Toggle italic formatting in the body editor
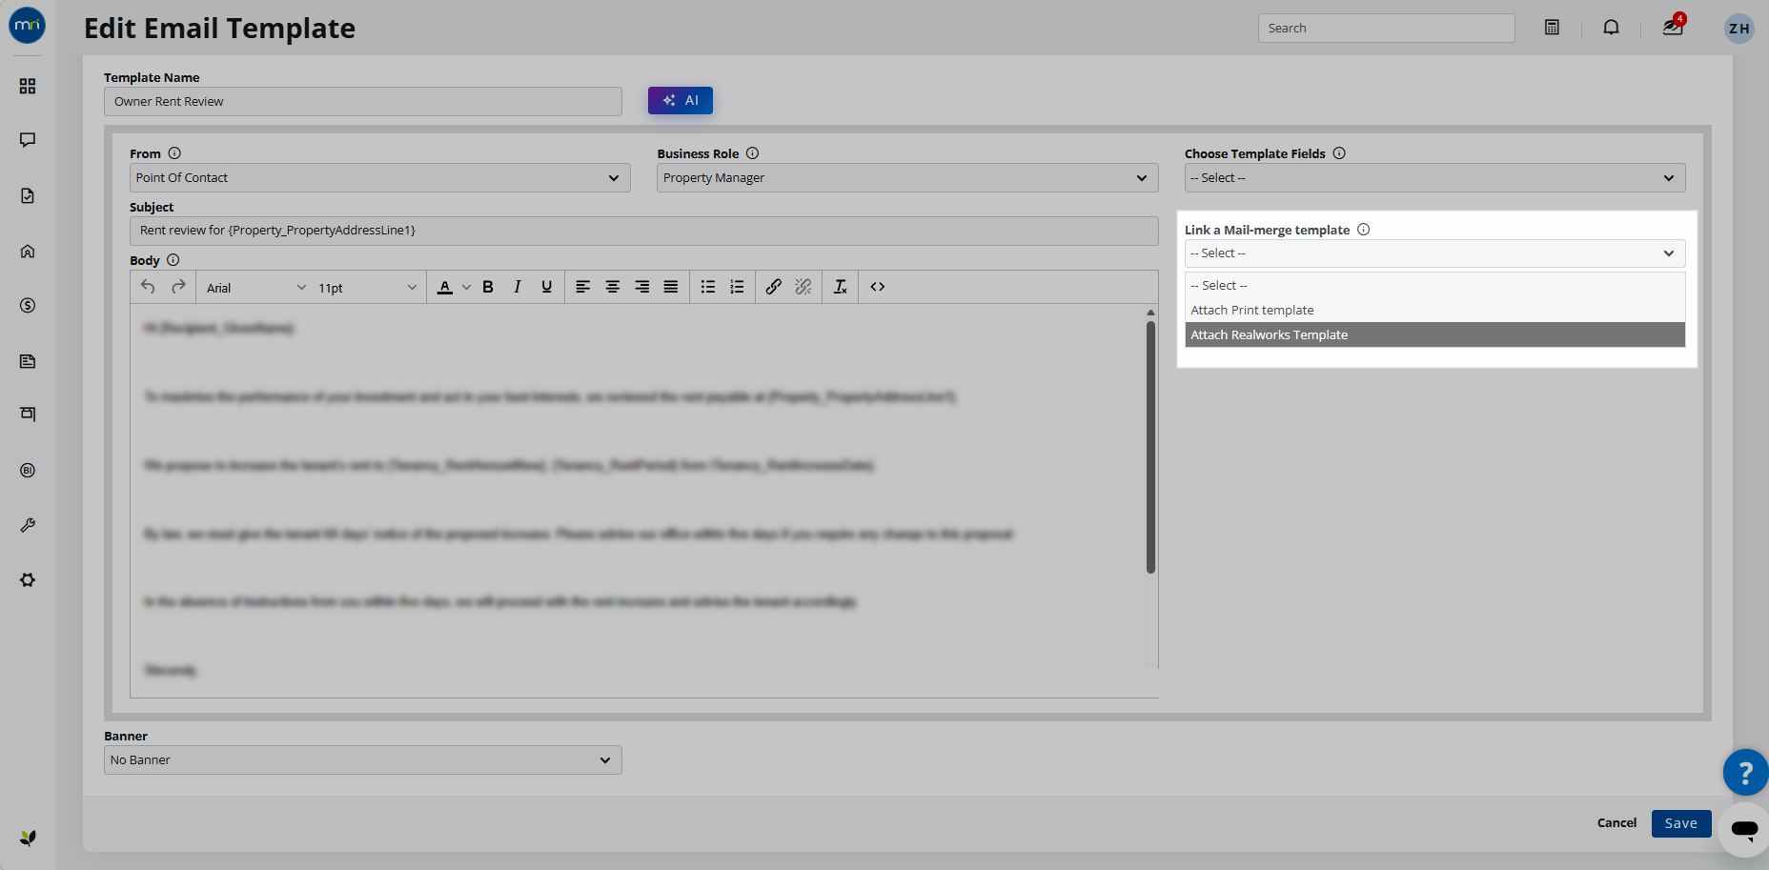1769x870 pixels. point(517,287)
